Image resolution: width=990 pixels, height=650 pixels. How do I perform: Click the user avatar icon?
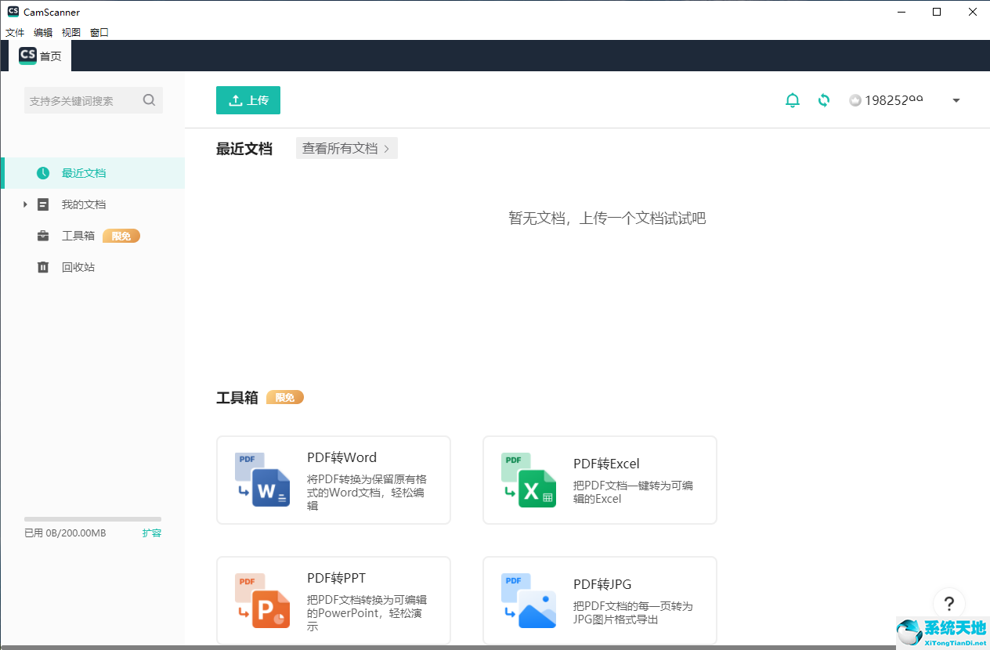pos(855,100)
